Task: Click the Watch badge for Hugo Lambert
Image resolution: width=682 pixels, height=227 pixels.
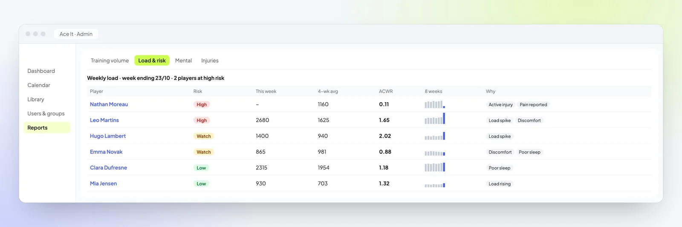Action: point(204,136)
